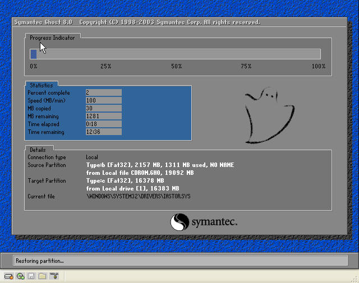Click the shared folders status icon
The width and height of the screenshot is (359, 283).
pyautogui.click(x=43, y=276)
